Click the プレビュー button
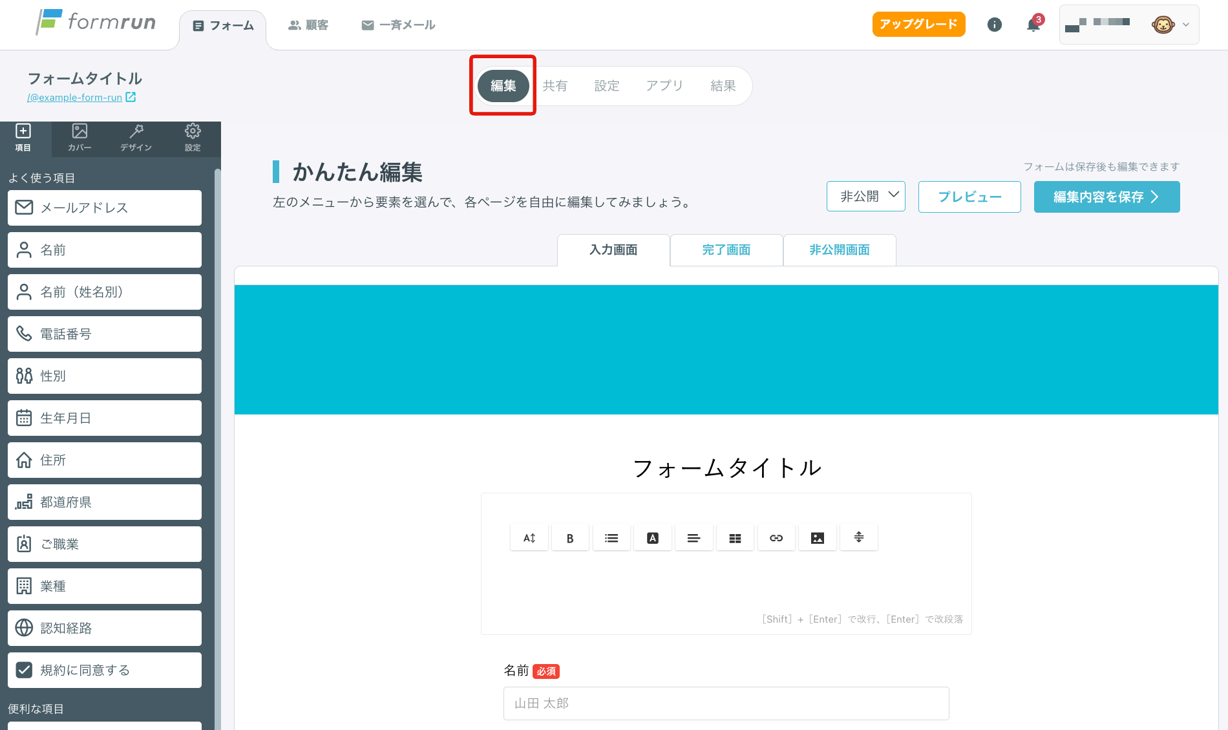Screen dimensions: 1228x730 969,197
